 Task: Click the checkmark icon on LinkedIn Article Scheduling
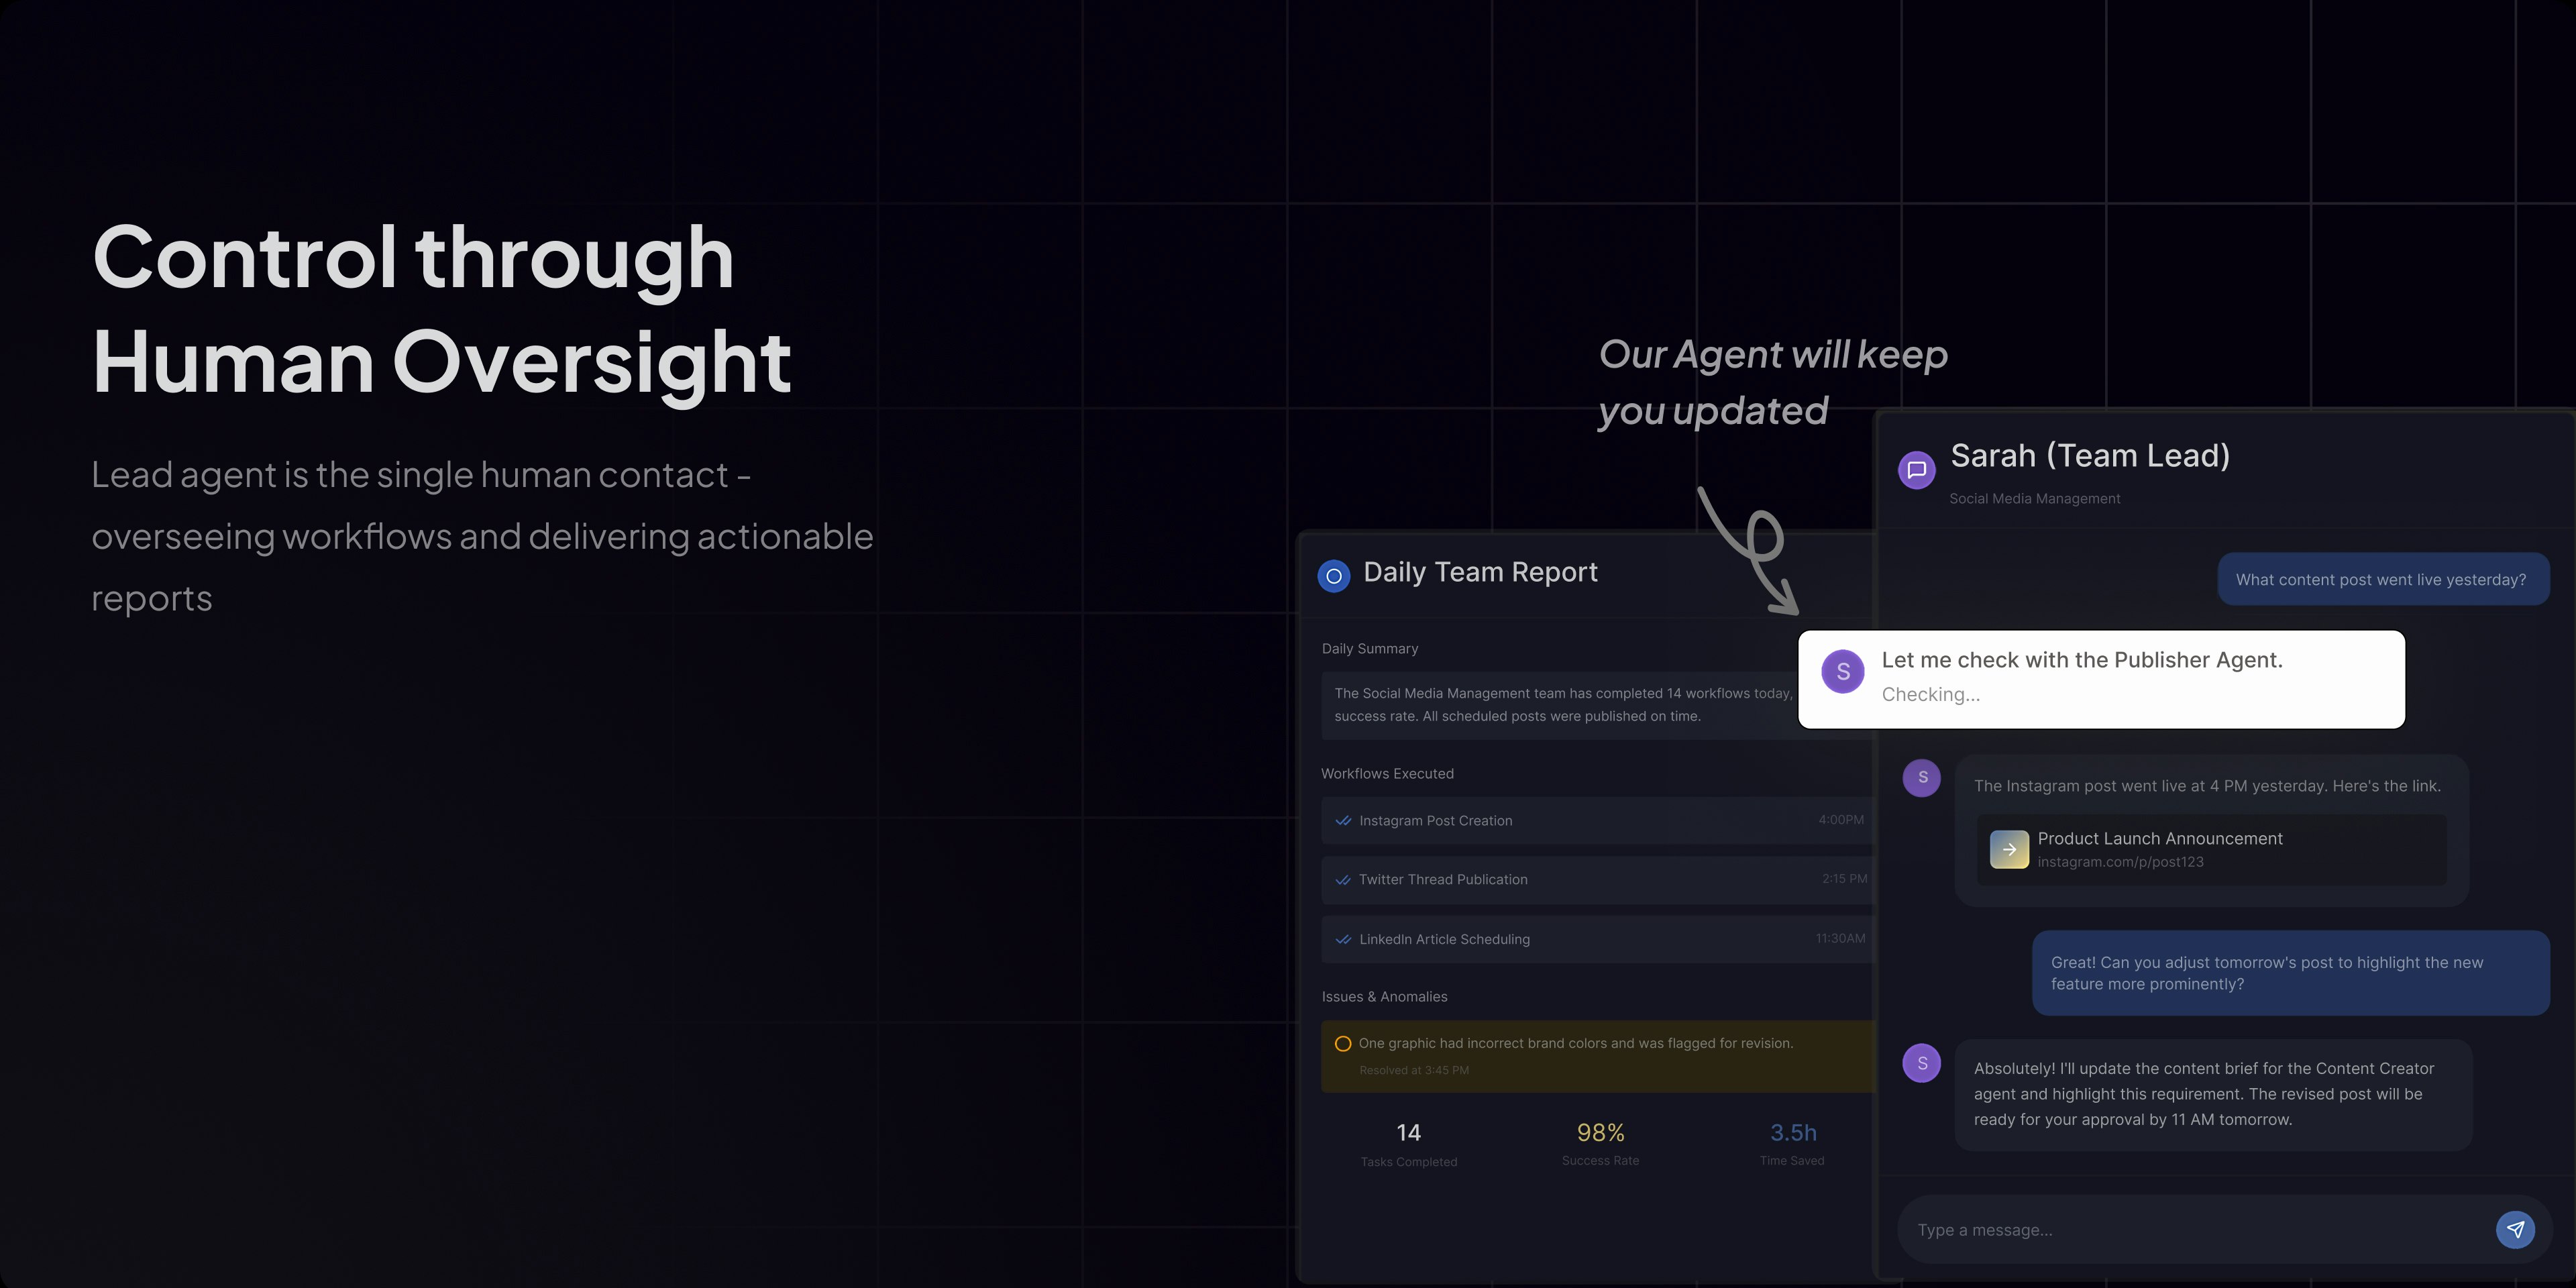coord(1343,940)
